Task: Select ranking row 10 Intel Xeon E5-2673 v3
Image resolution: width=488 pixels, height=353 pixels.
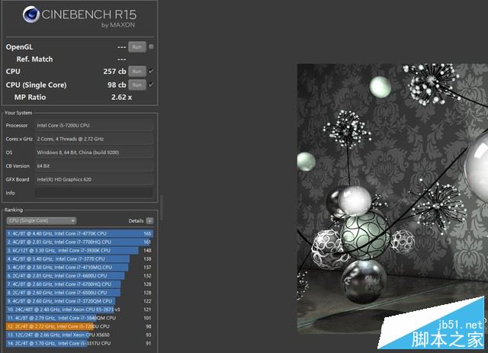Action: coord(79,310)
